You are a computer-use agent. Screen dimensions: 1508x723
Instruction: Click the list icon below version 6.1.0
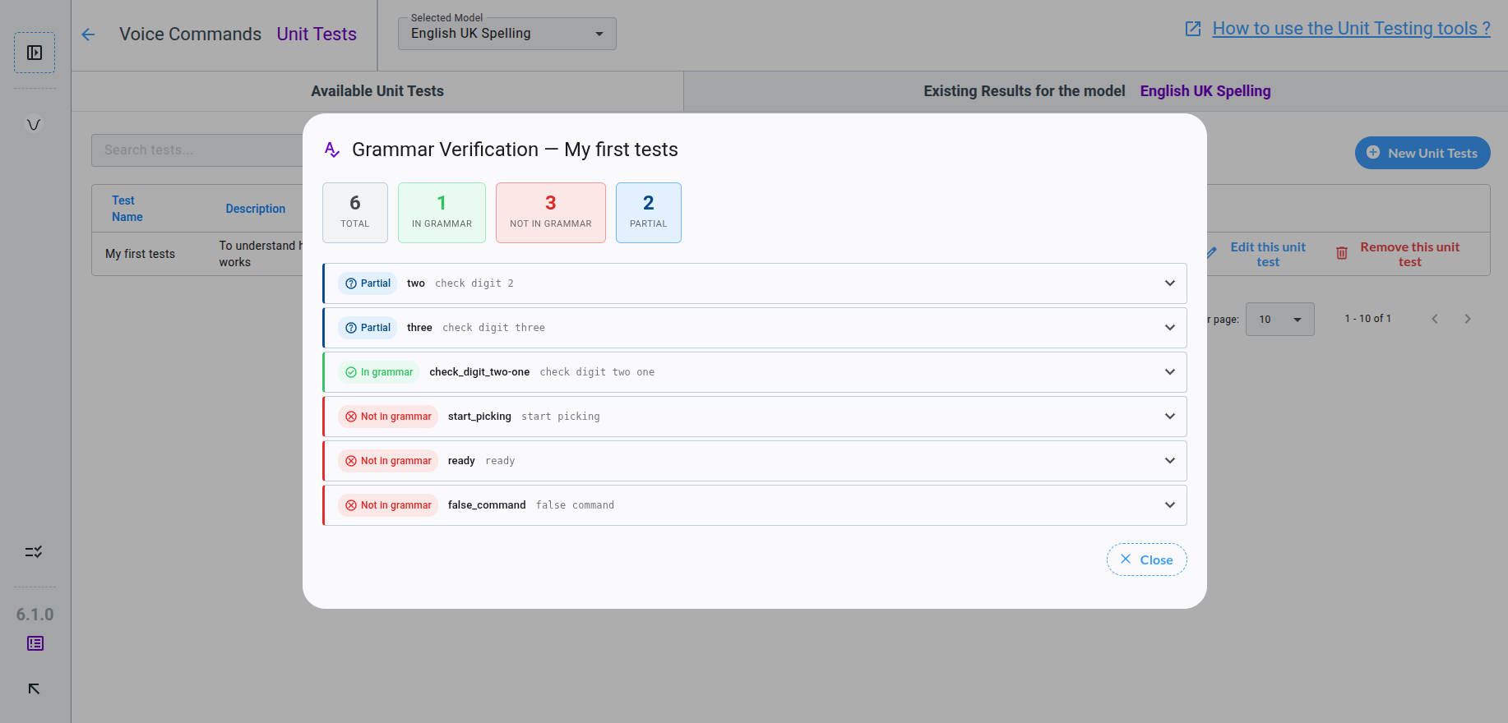pyautogui.click(x=35, y=643)
